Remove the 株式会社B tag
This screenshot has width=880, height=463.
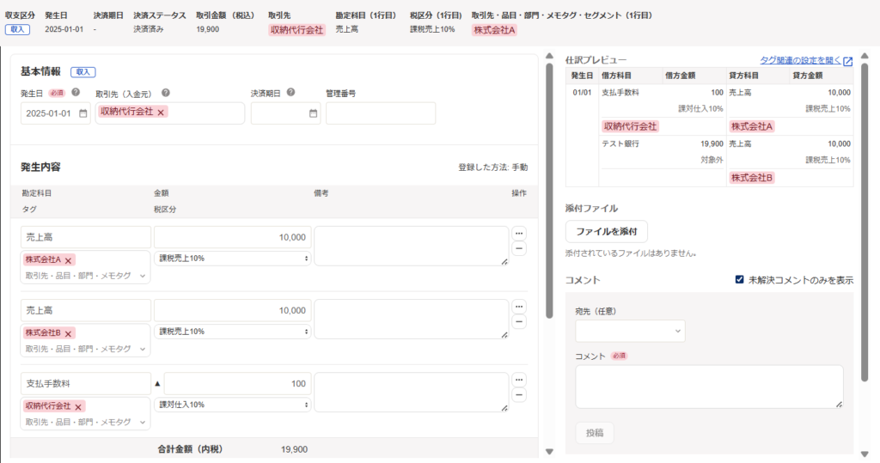pyautogui.click(x=69, y=333)
